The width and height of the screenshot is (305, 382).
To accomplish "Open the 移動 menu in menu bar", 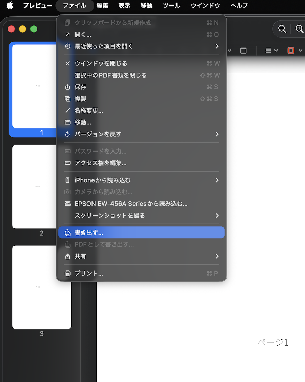I will click(x=146, y=5).
